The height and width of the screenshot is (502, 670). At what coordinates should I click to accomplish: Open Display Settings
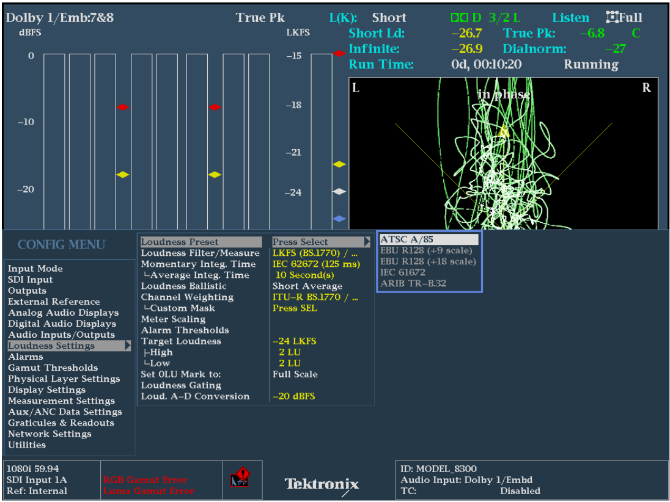tap(46, 390)
